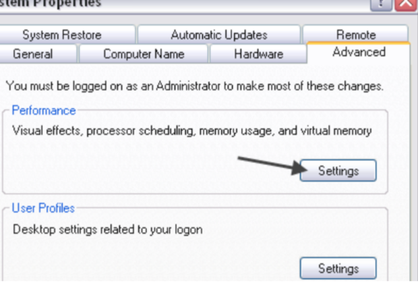
Task: Switch to the Hardware tab
Action: [259, 54]
